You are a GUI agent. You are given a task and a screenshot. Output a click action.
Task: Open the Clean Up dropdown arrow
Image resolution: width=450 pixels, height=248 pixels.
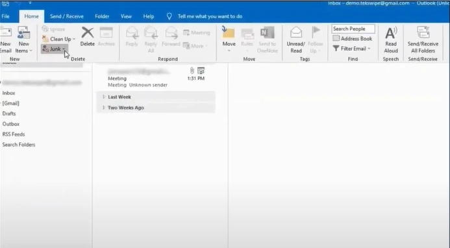click(74, 39)
